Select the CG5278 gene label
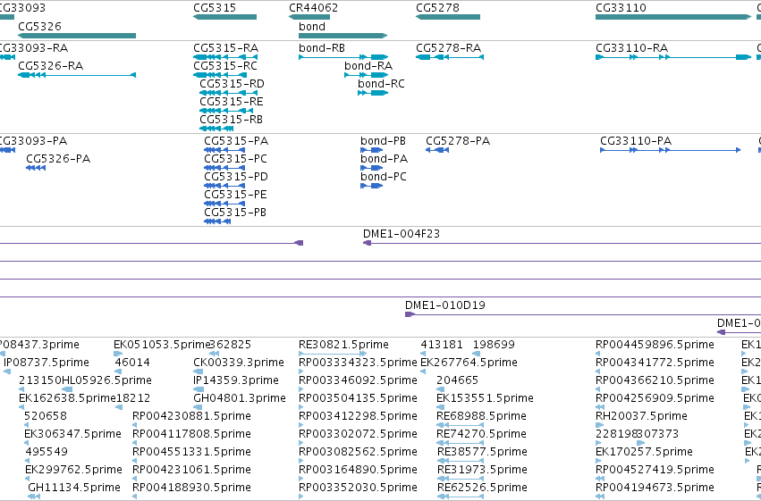 click(x=438, y=8)
